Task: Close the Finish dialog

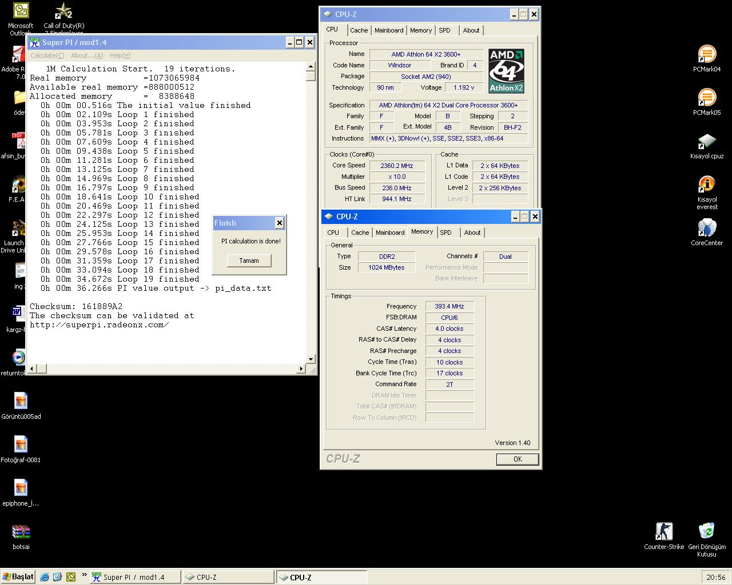Action: click(x=279, y=223)
